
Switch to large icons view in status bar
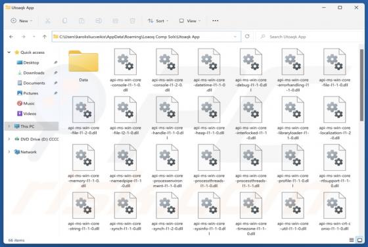coord(359,240)
